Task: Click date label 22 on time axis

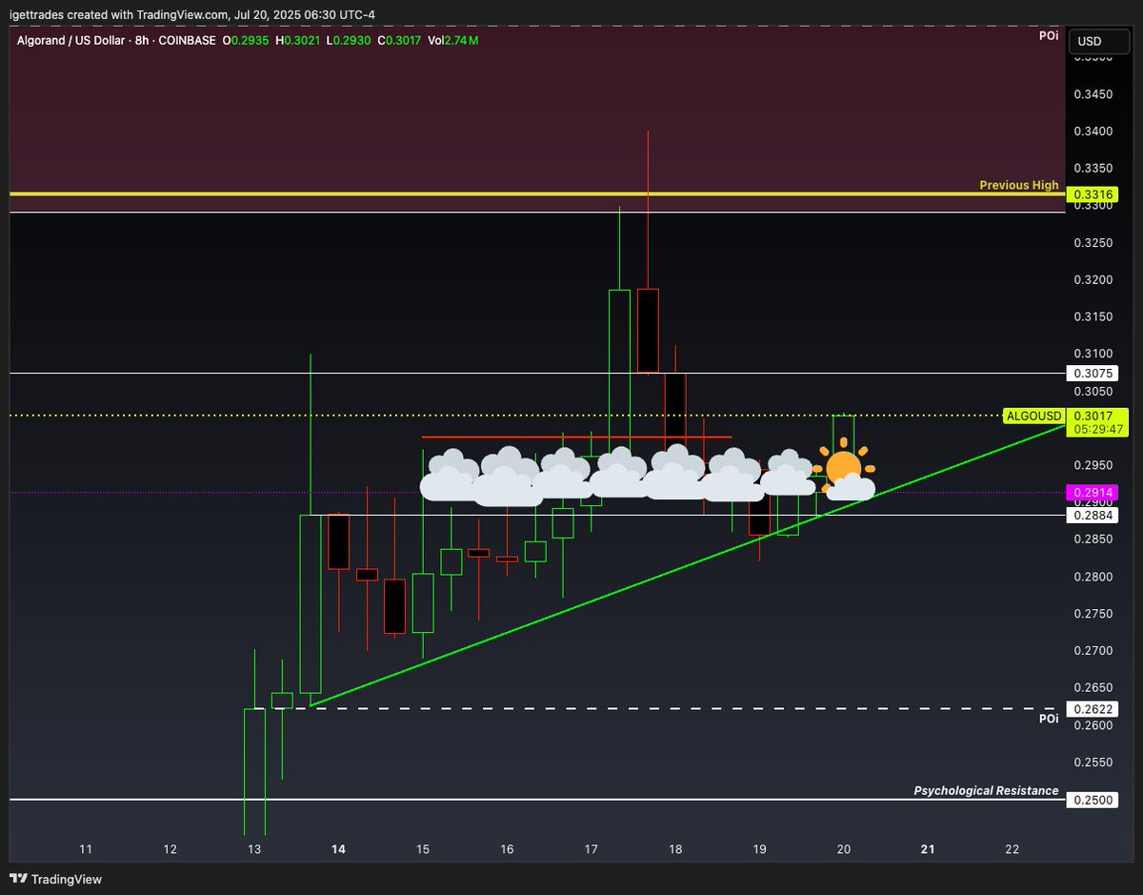Action: [x=1012, y=849]
